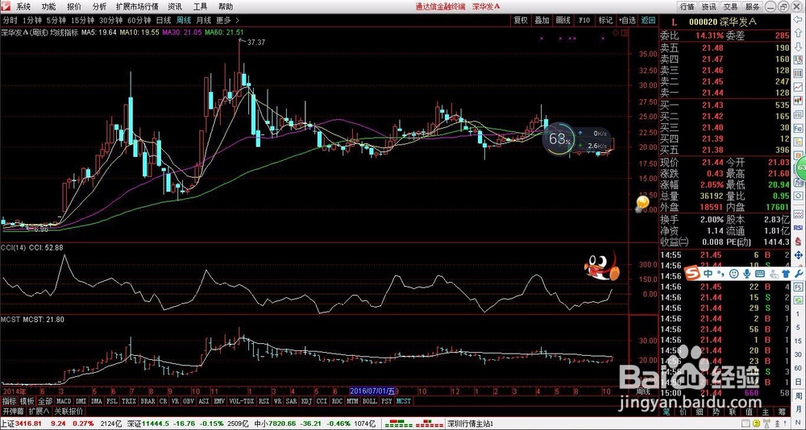Screen dimensions: 806x430
Task: Open the 画线 drawing tools
Action: coord(563,20)
